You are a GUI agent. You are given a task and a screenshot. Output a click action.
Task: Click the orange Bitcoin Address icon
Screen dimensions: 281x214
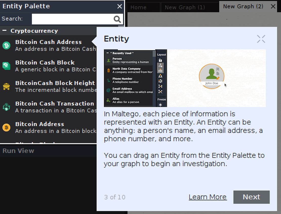6,127
